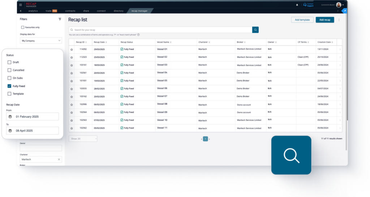The width and height of the screenshot is (370, 197).
Task: Switch to the contracts tab
Action: click(70, 11)
